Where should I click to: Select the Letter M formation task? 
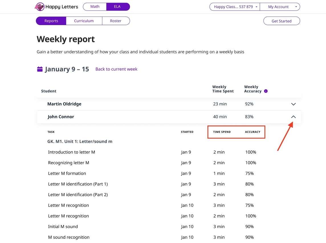(x=67, y=173)
